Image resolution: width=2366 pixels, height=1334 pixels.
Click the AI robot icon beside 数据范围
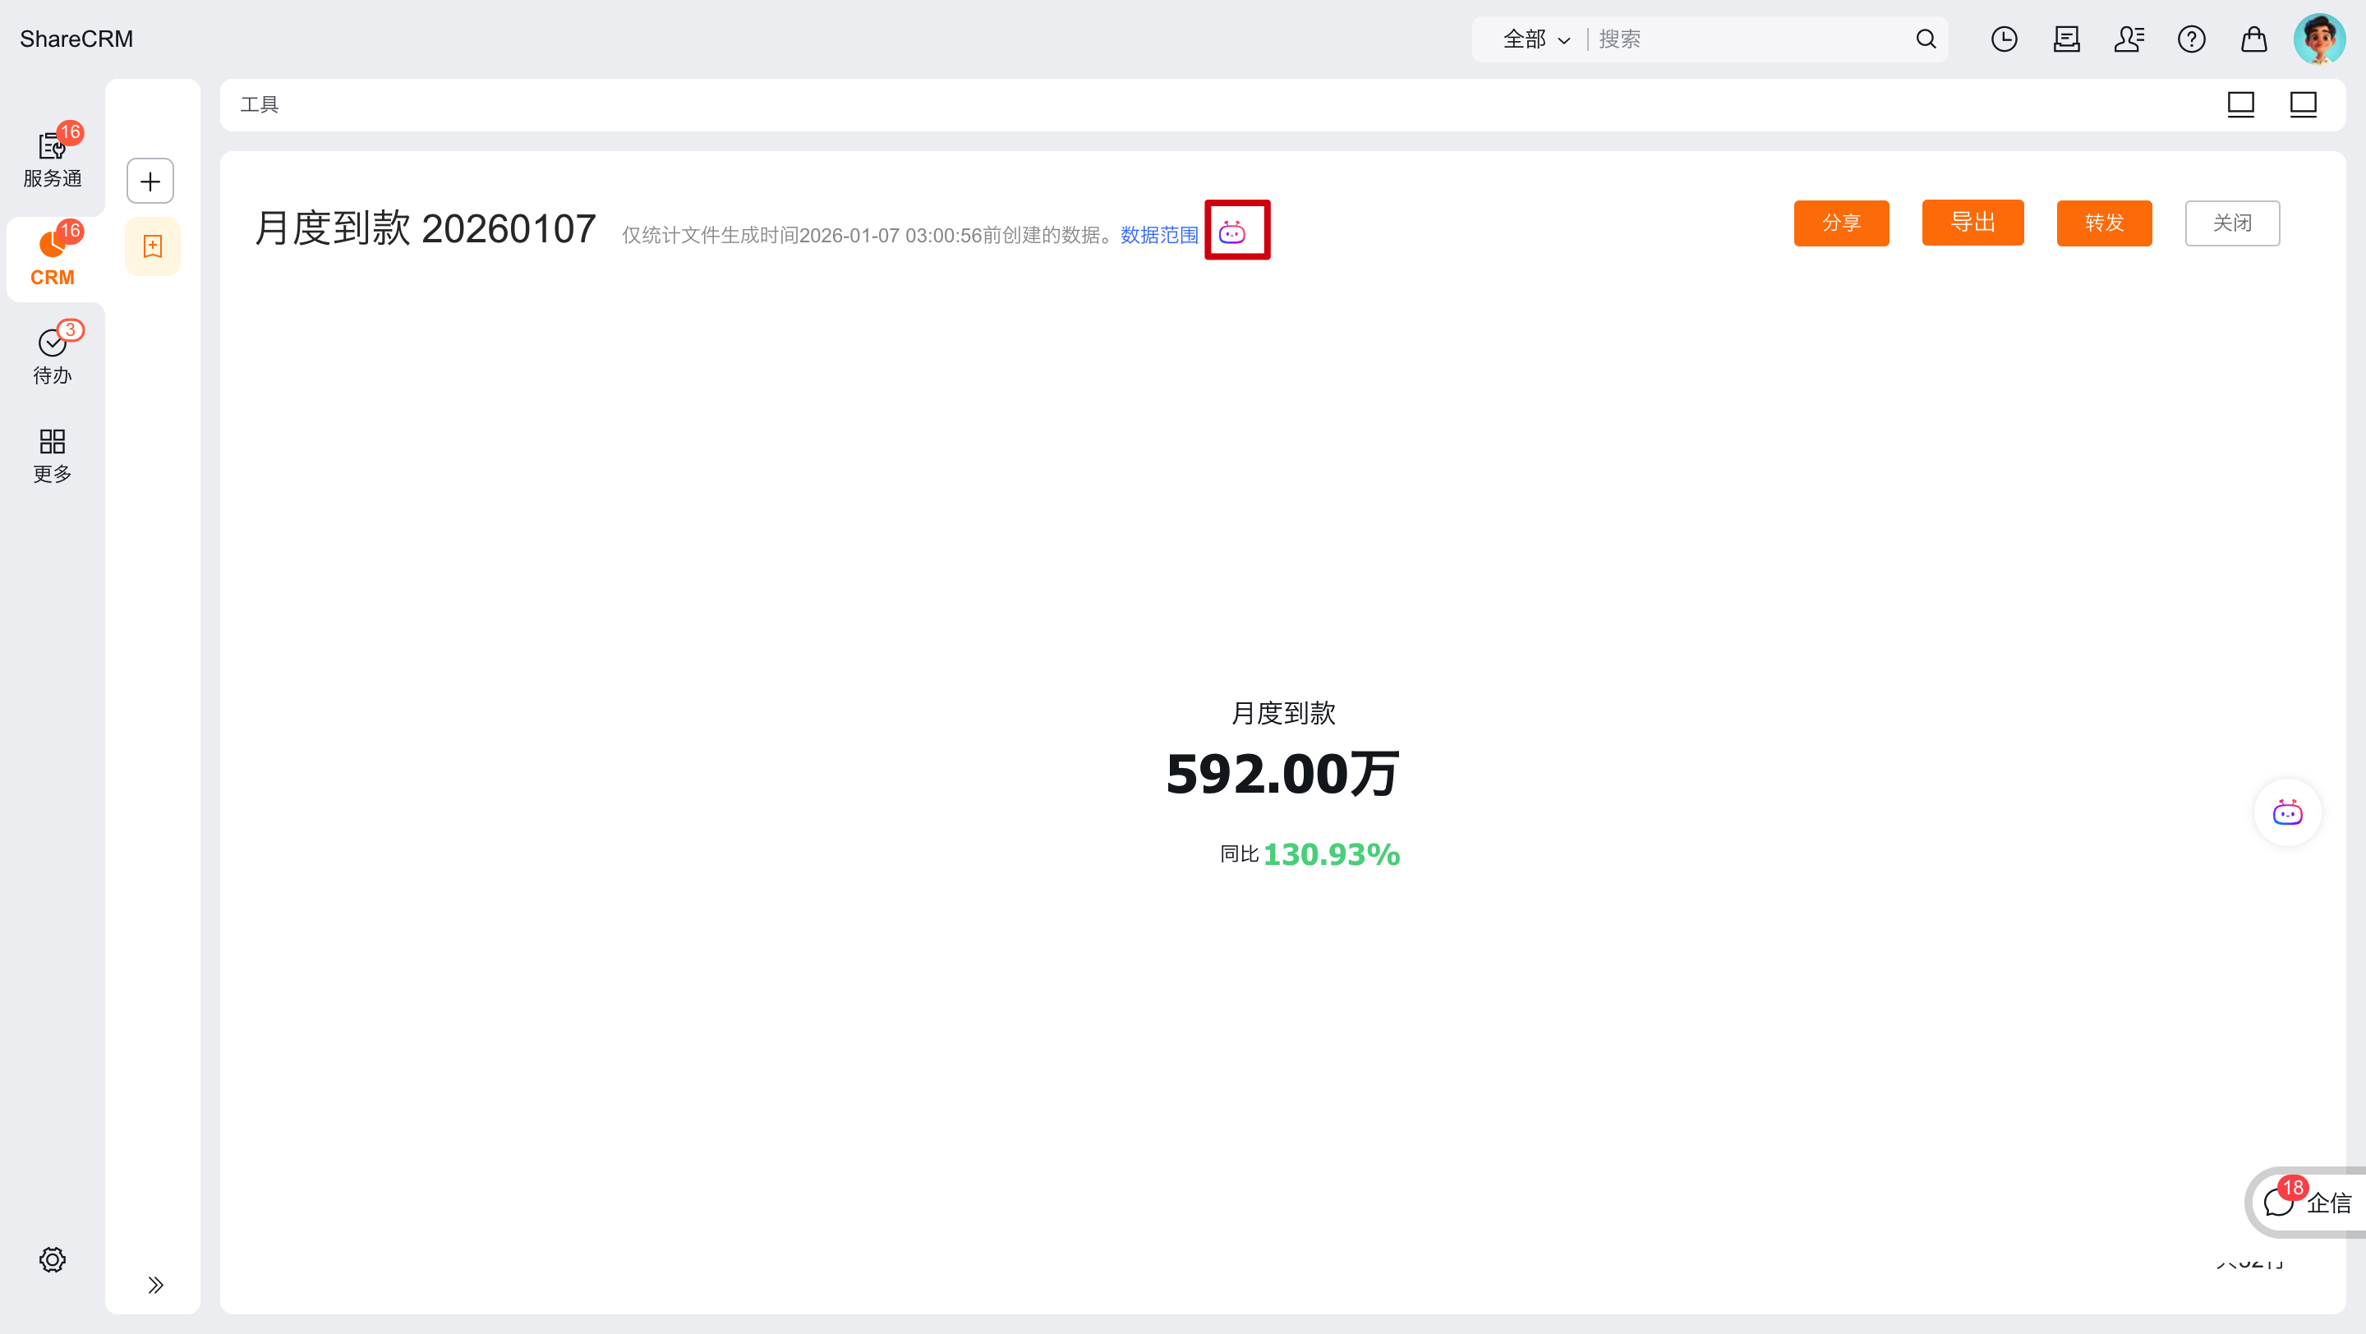[1231, 233]
